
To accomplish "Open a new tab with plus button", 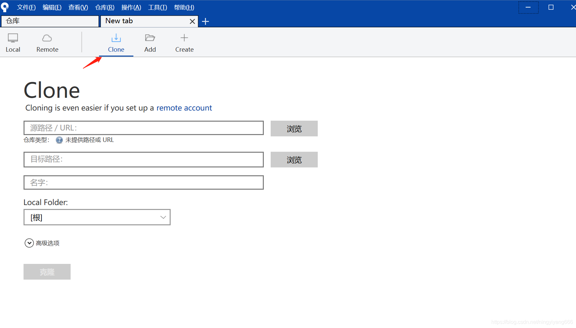I will (x=205, y=22).
